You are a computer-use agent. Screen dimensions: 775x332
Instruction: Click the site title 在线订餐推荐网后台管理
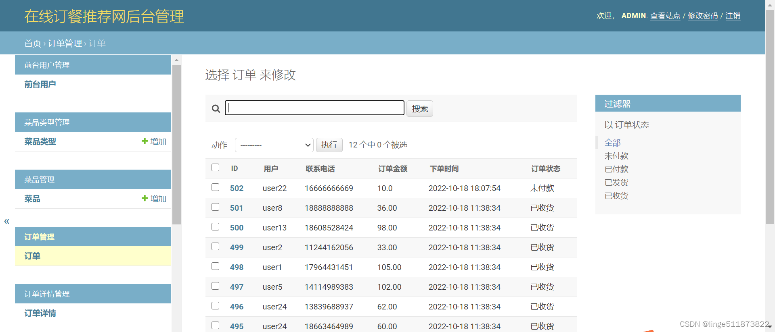tap(104, 17)
